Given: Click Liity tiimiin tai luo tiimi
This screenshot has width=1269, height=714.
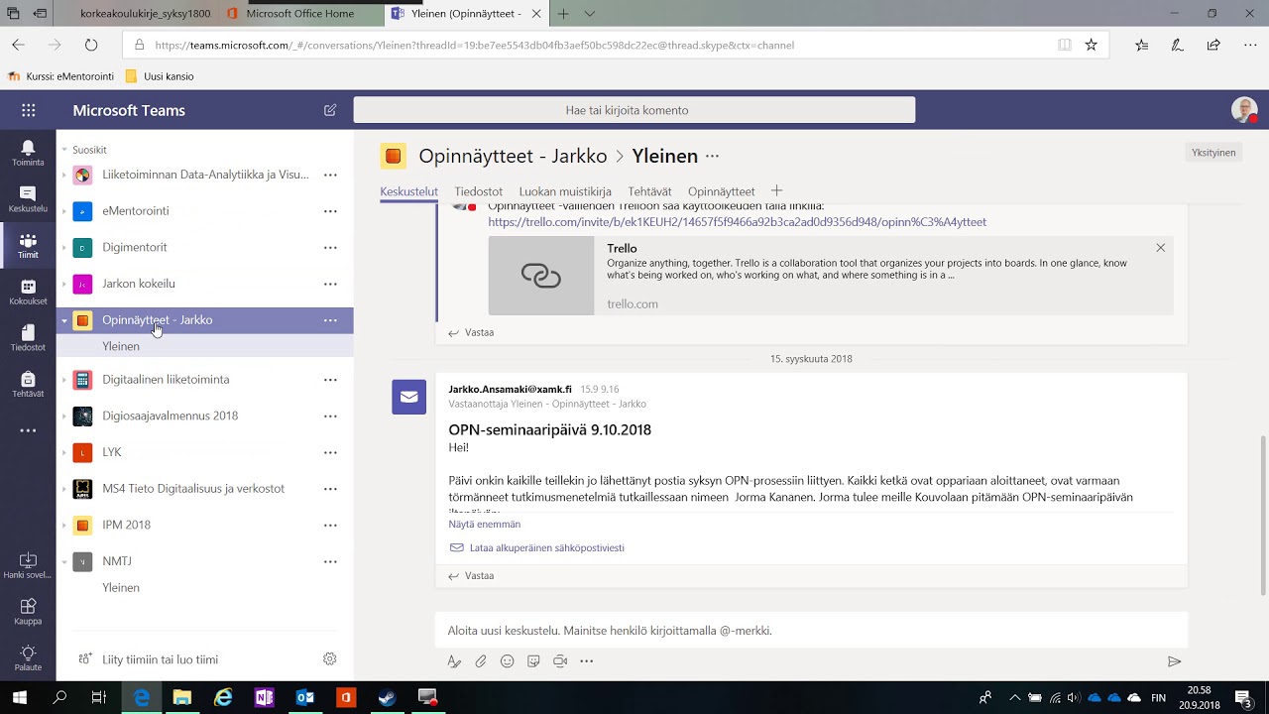Looking at the screenshot, I should [160, 659].
